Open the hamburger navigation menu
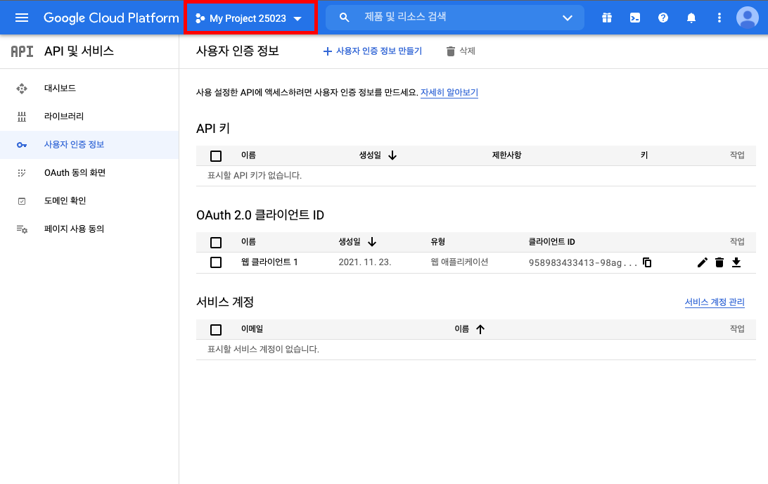Image resolution: width=768 pixels, height=484 pixels. (22, 18)
